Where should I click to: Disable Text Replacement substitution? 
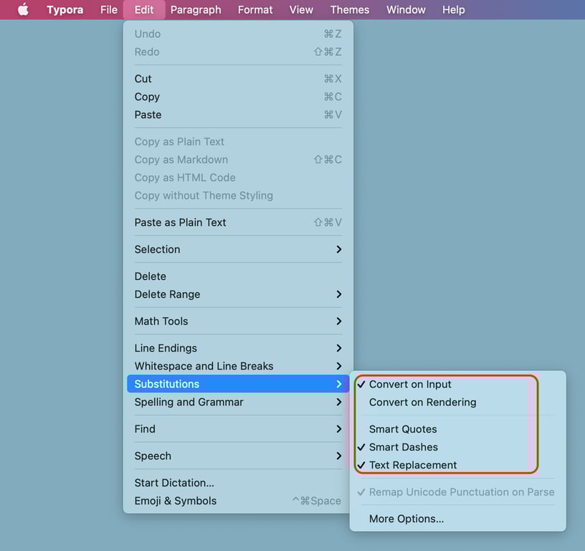457,465
